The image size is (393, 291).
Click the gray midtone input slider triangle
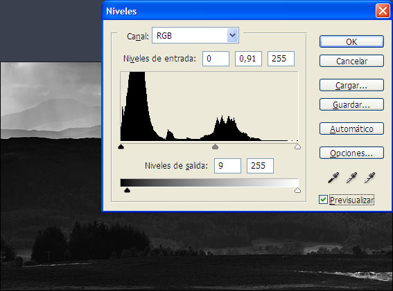pos(215,147)
